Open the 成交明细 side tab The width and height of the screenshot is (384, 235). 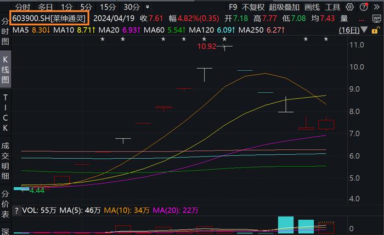[5, 161]
